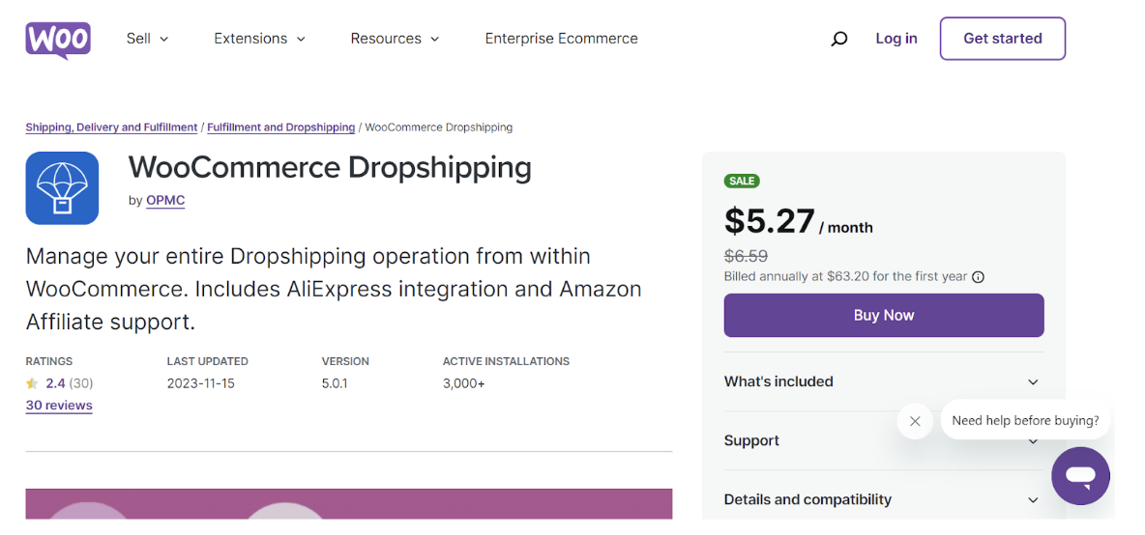Viewport: 1145px width, 535px height.
Task: Click the Log in link
Action: (896, 39)
